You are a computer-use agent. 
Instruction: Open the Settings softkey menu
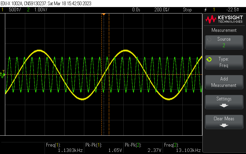click(x=224, y=102)
